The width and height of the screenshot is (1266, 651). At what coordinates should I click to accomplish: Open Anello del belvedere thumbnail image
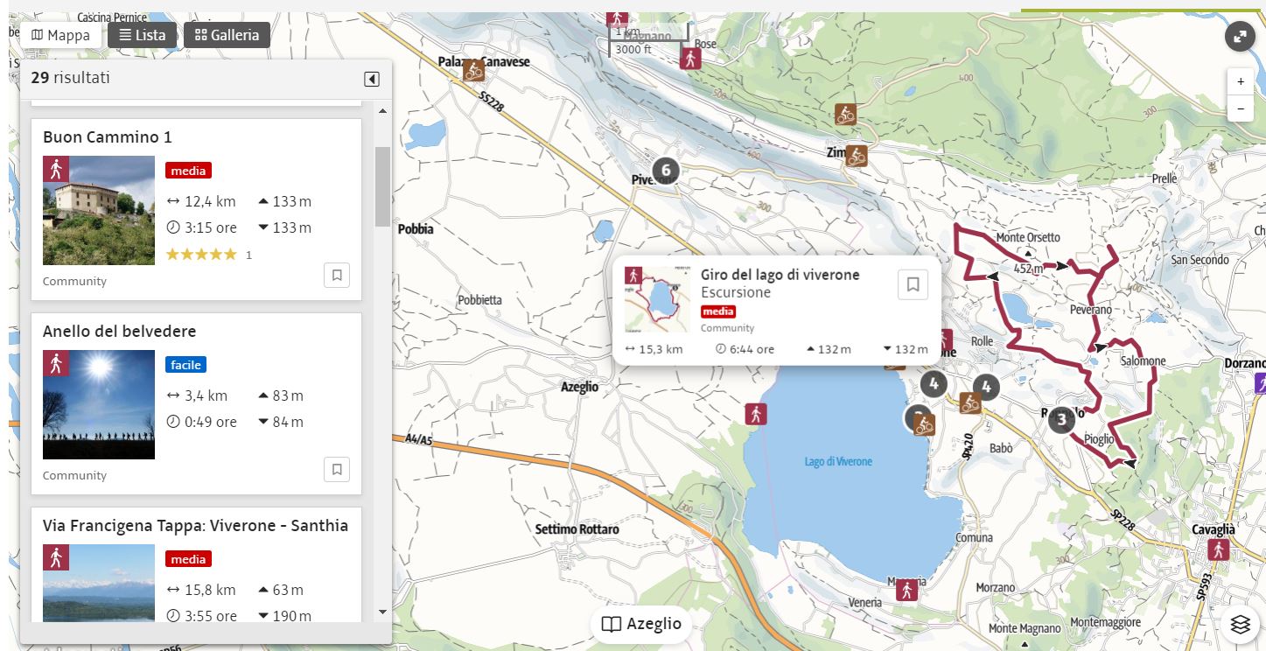point(99,404)
